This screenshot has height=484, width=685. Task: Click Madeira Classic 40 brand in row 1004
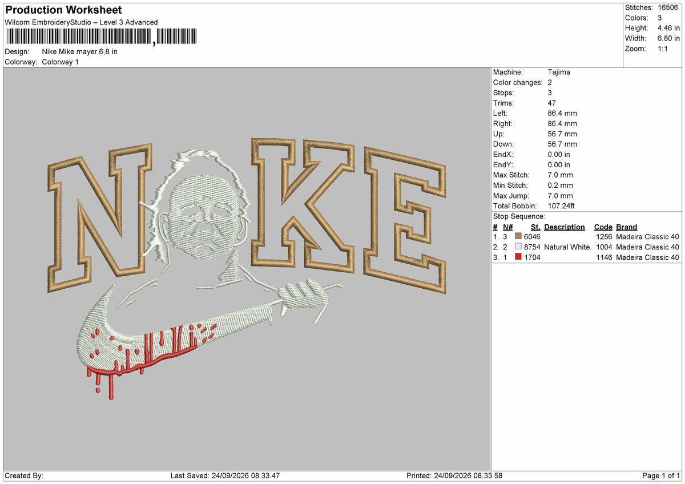click(648, 247)
